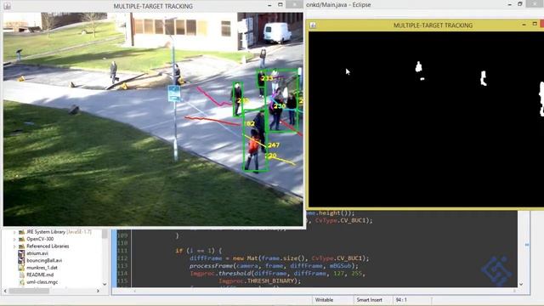Click the 'if (i == 1) {' code line
Screen dimensions: 544x306
(198, 251)
